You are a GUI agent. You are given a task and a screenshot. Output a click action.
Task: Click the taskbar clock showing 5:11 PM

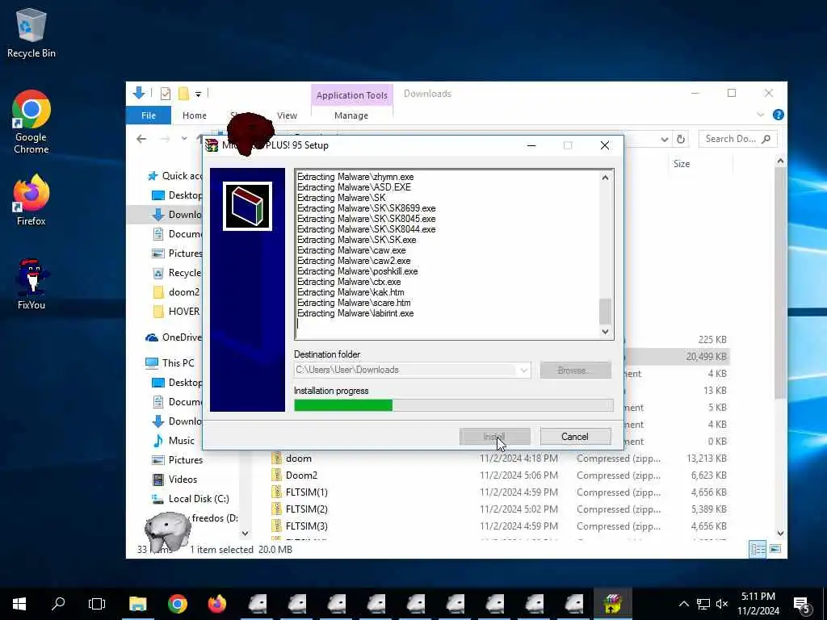click(758, 604)
